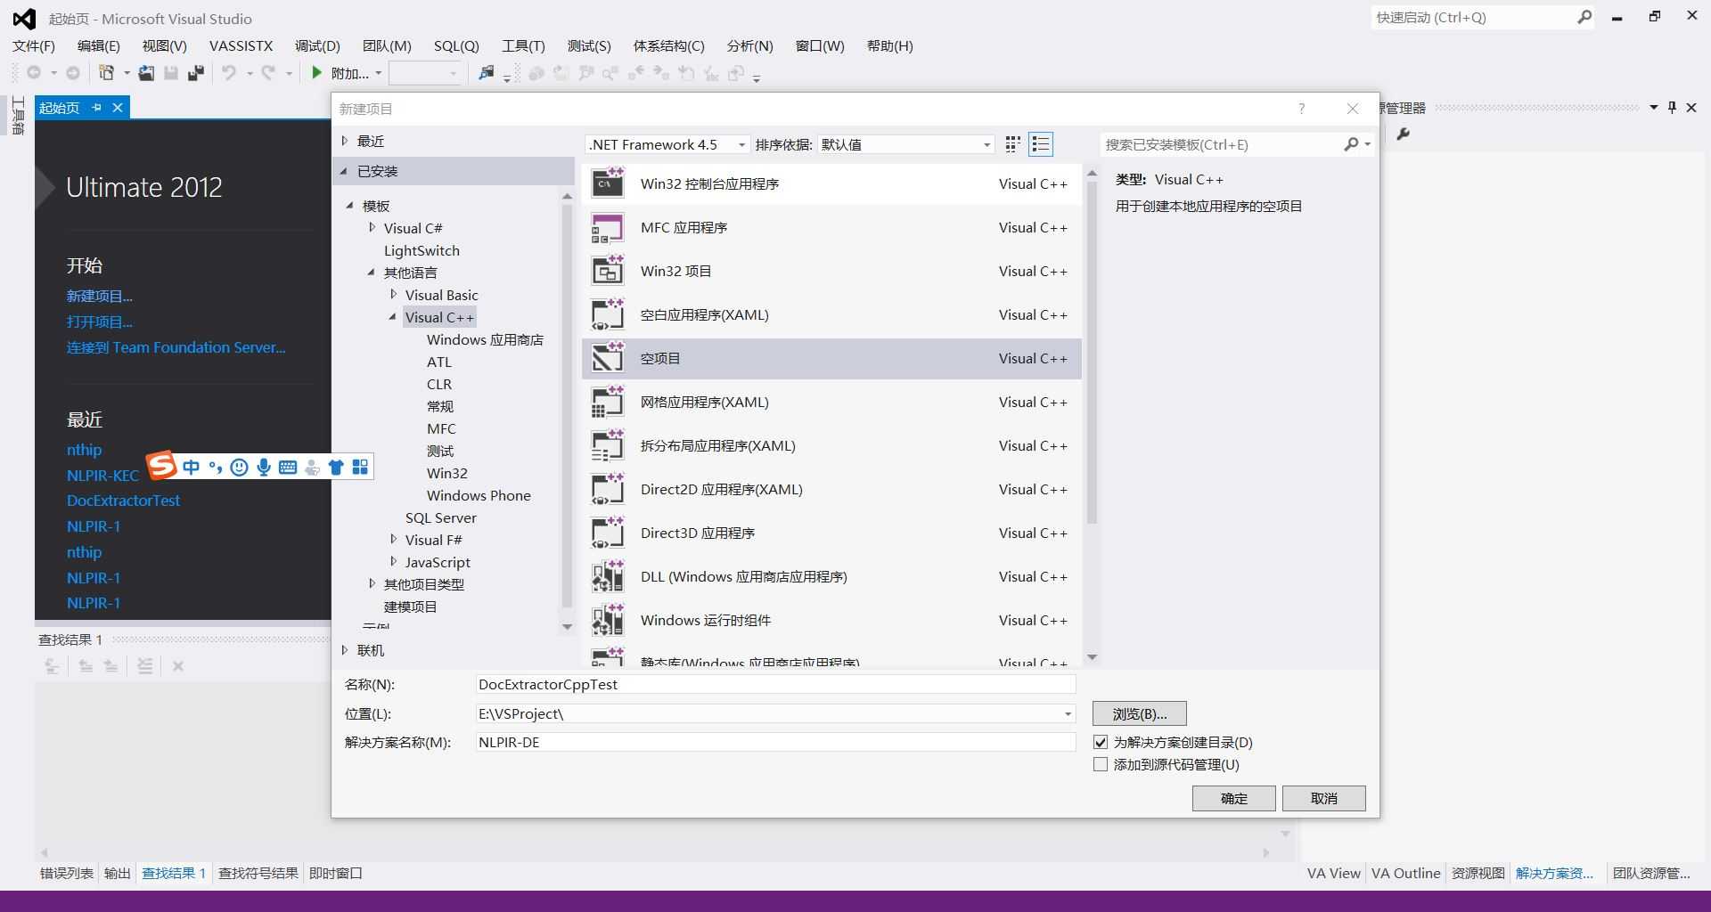The width and height of the screenshot is (1711, 912).
Task: Open recent project DocExtractorTest
Action: (123, 501)
